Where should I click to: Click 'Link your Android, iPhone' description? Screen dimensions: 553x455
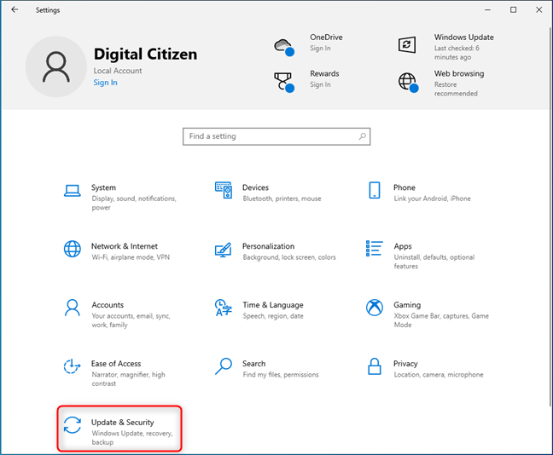[432, 199]
